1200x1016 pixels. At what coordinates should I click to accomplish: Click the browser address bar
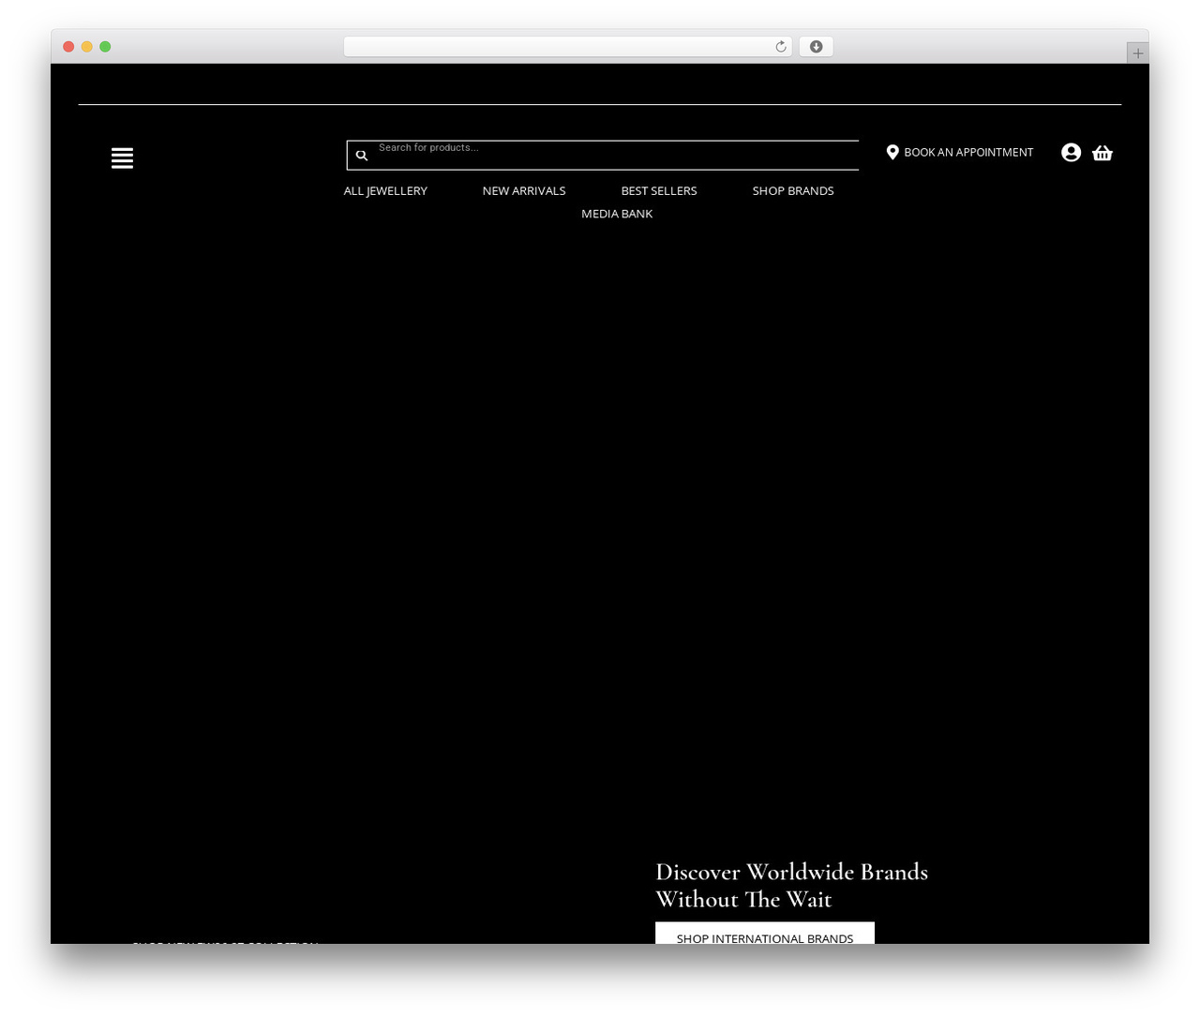567,47
